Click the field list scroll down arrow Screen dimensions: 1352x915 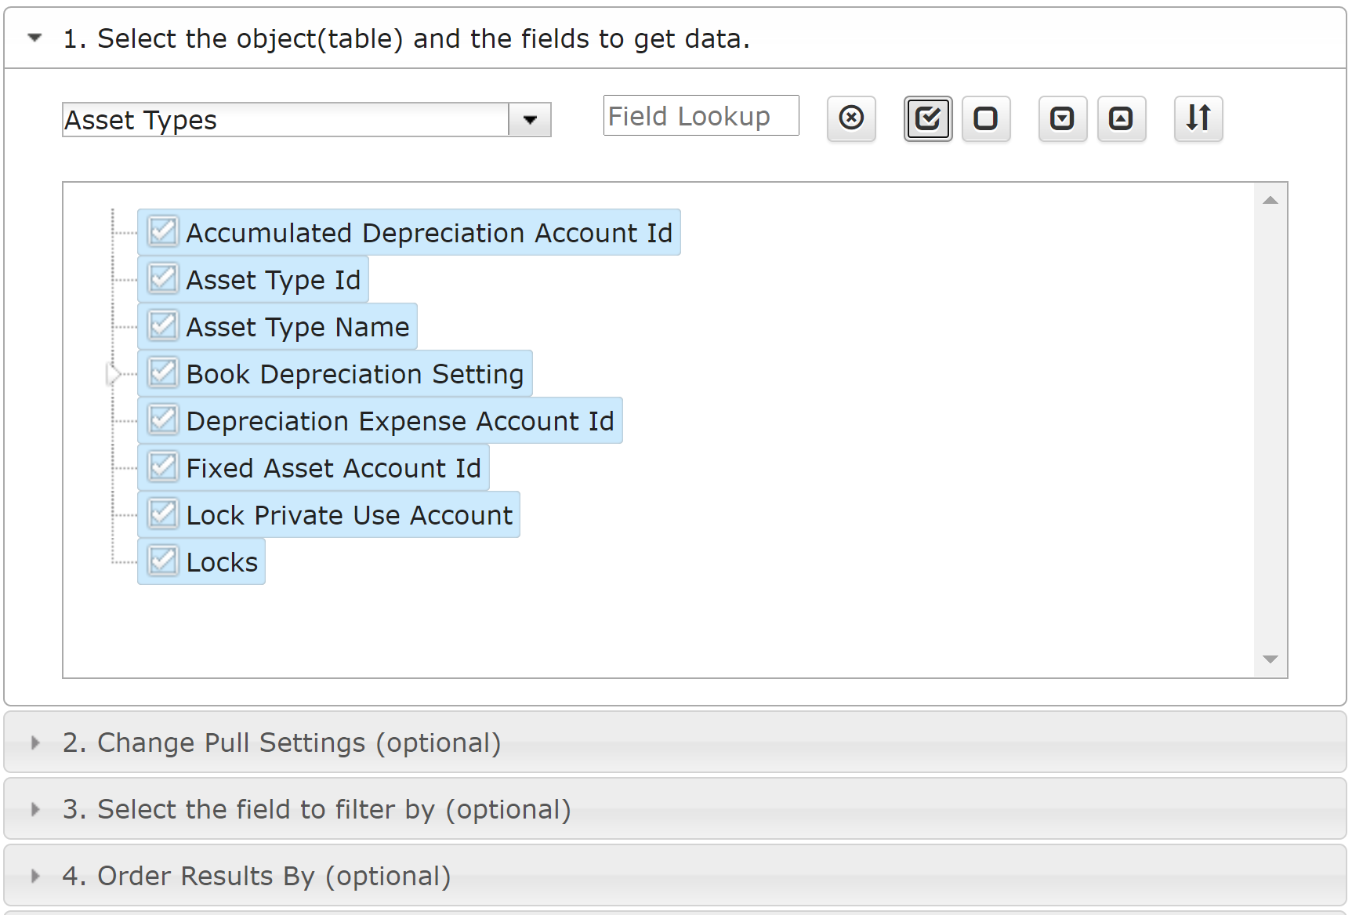1270,659
